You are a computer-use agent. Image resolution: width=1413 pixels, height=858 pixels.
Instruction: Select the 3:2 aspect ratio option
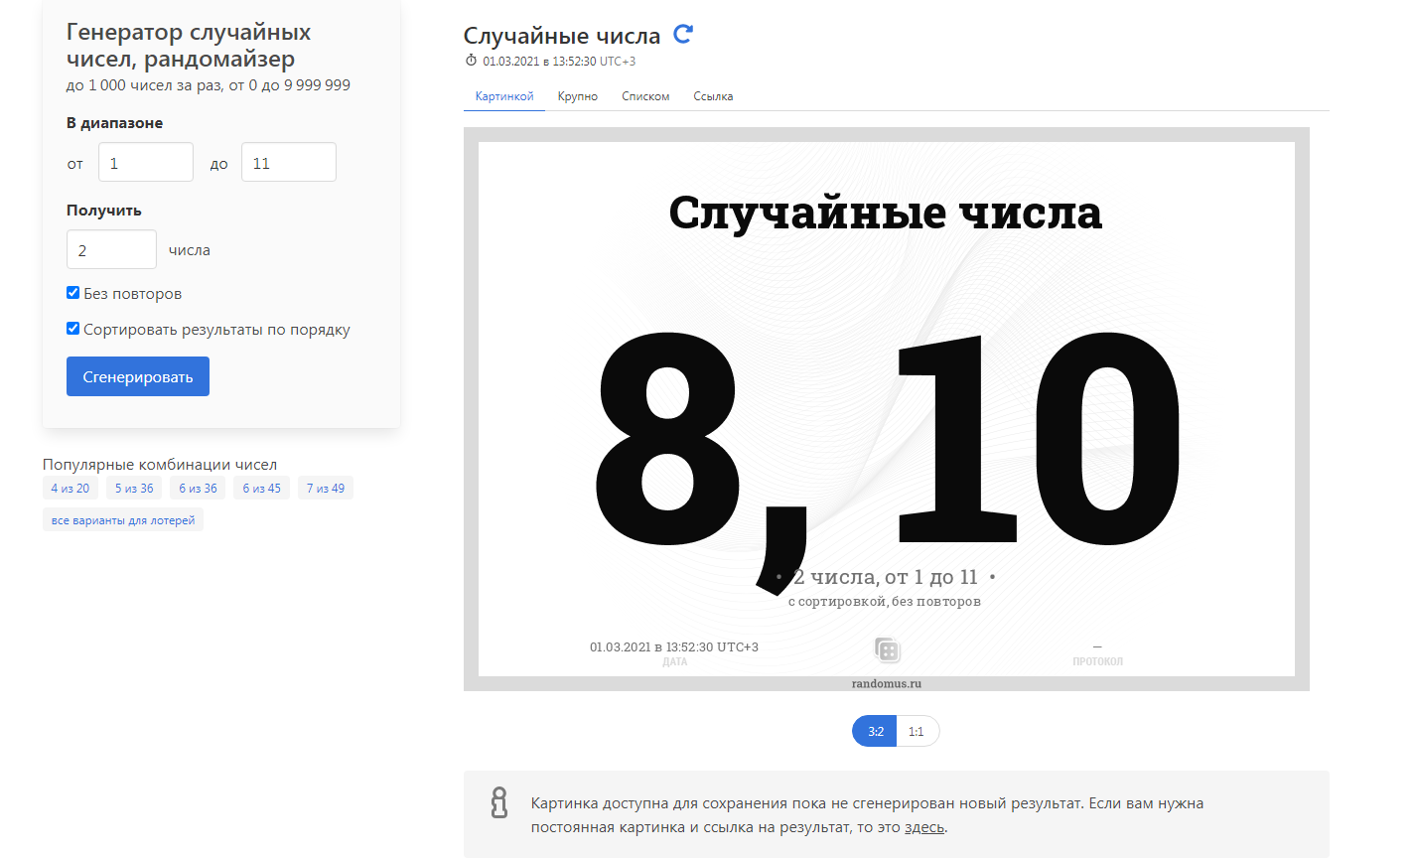point(873,731)
